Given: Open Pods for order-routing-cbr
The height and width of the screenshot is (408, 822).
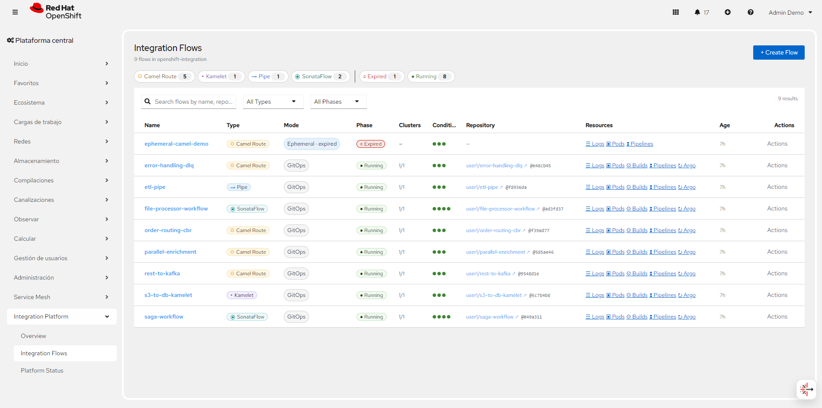Looking at the screenshot, I should tap(615, 230).
